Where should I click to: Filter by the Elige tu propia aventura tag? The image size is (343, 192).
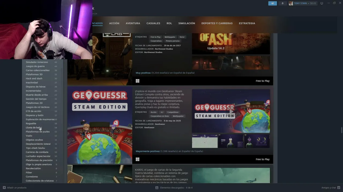coord(39,164)
